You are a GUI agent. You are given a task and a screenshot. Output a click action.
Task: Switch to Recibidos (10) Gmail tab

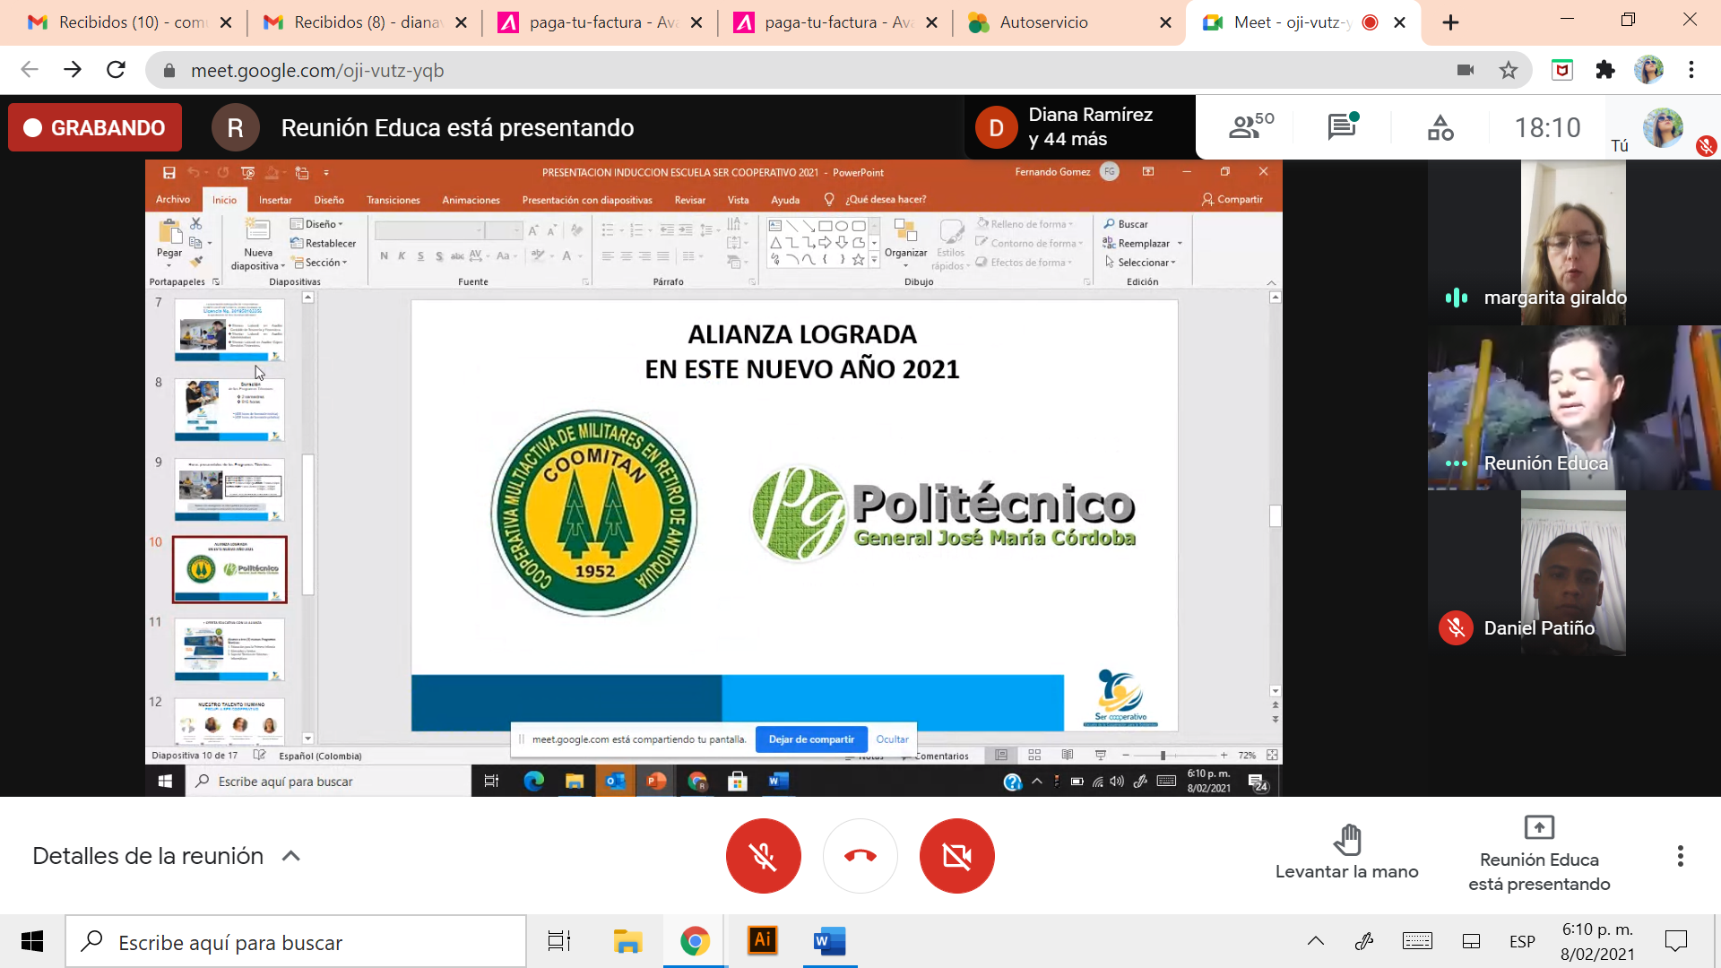[131, 22]
